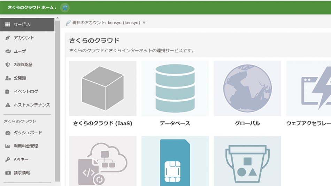Open ホストメンテナンス in the sidebar
Image resolution: width=331 pixels, height=186 pixels.
pyautogui.click(x=27, y=105)
